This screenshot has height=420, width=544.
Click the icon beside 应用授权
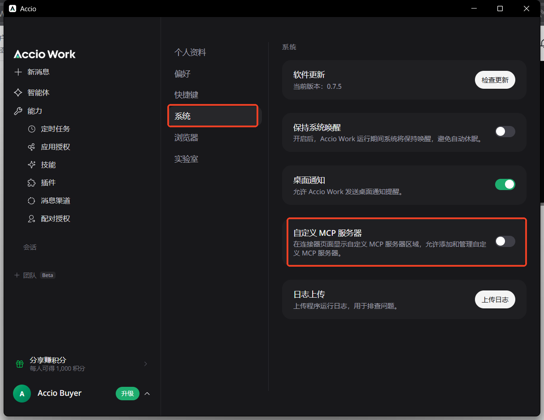tap(31, 147)
